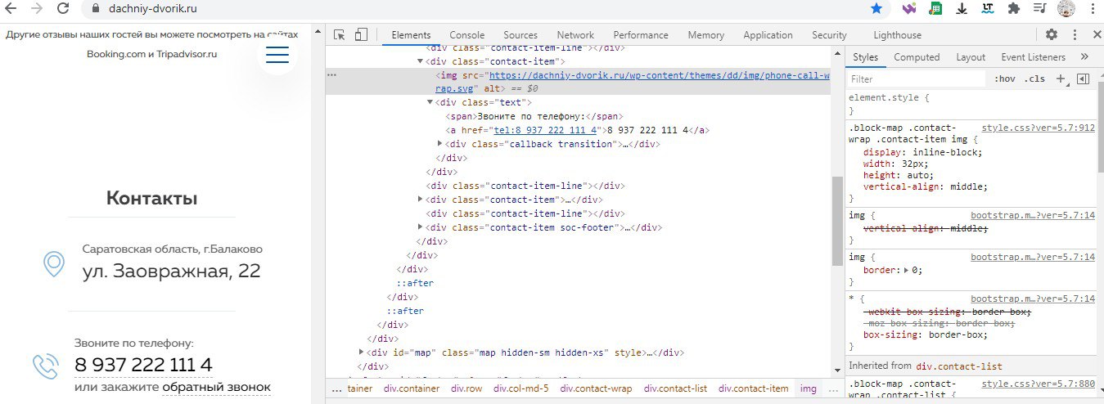The width and height of the screenshot is (1104, 404).
Task: Open the Performance tab
Action: click(x=641, y=35)
